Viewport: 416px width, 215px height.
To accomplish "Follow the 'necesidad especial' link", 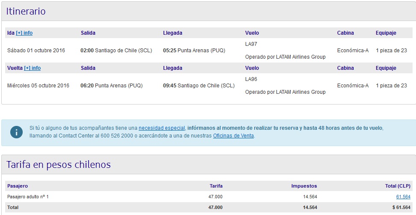I will click(x=162, y=128).
